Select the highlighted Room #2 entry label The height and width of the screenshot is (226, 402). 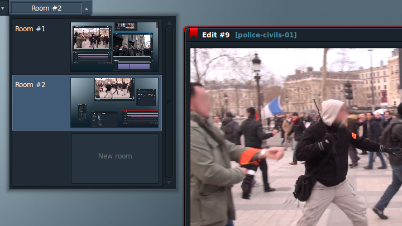point(30,85)
